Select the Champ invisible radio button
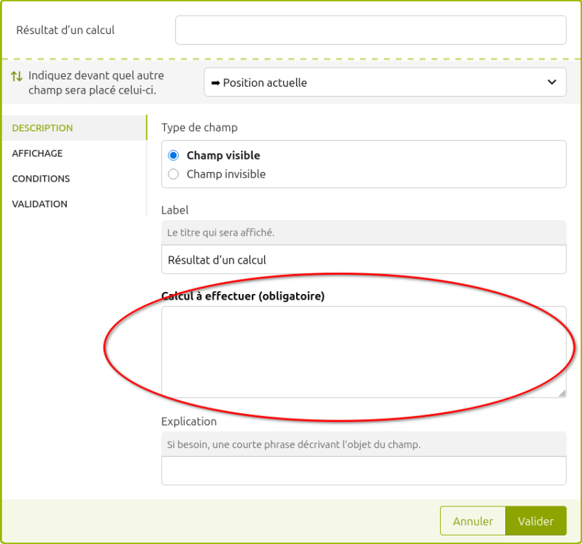The image size is (582, 544). pos(173,174)
